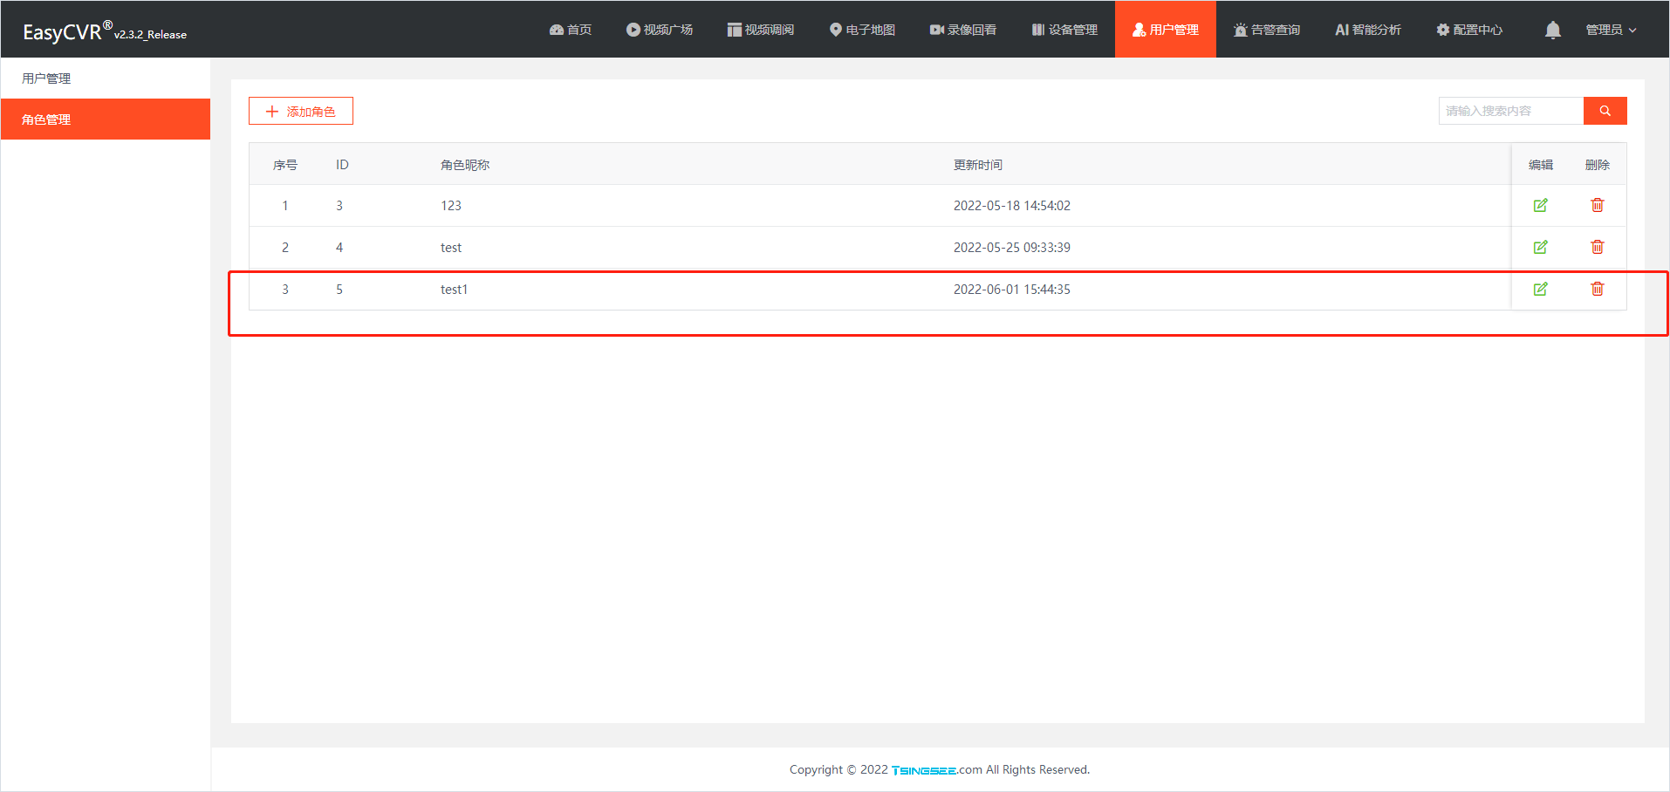Open notifications bell icon
This screenshot has height=792, width=1670.
tap(1552, 31)
